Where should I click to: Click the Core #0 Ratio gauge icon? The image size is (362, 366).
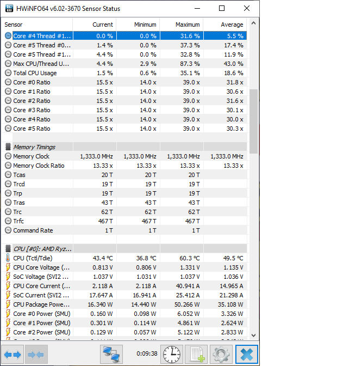(8, 82)
